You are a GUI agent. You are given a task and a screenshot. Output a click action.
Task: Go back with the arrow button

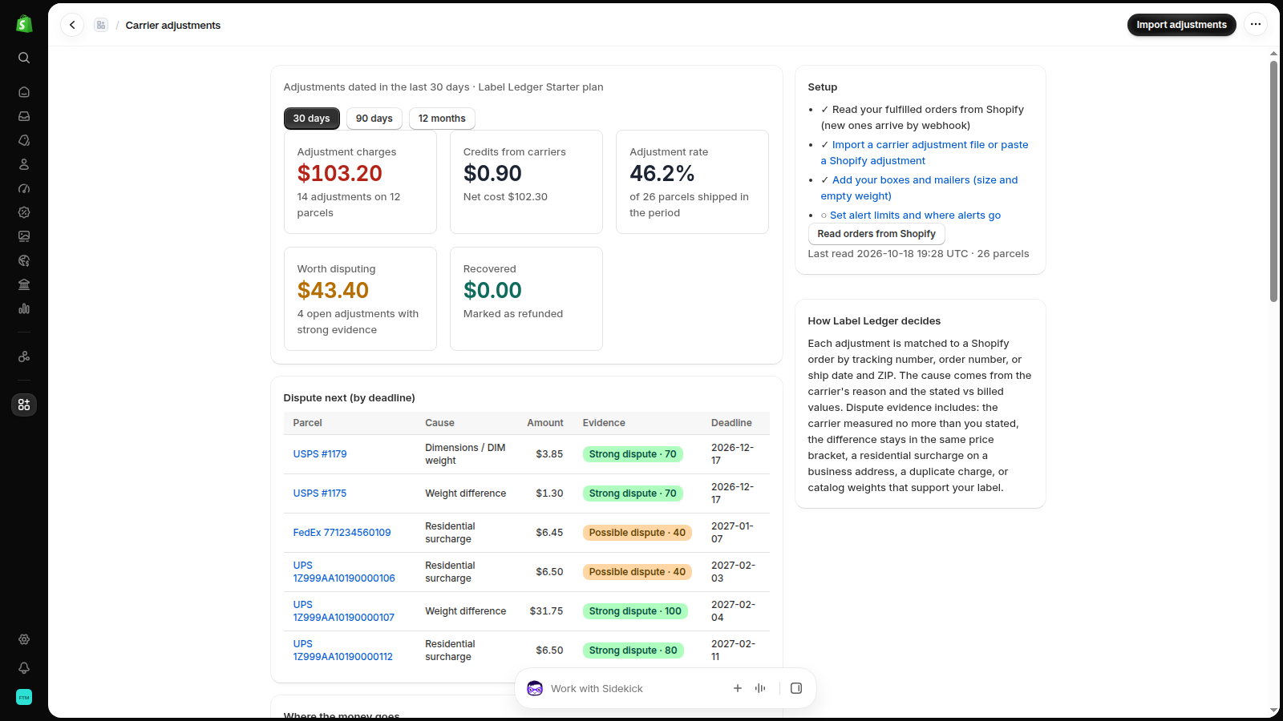[x=72, y=25]
